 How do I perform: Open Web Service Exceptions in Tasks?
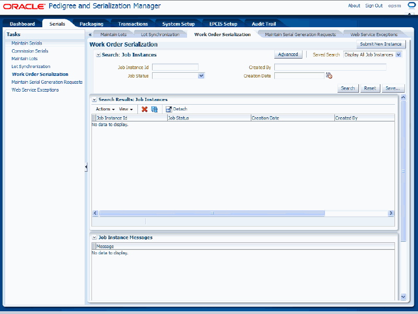click(35, 90)
